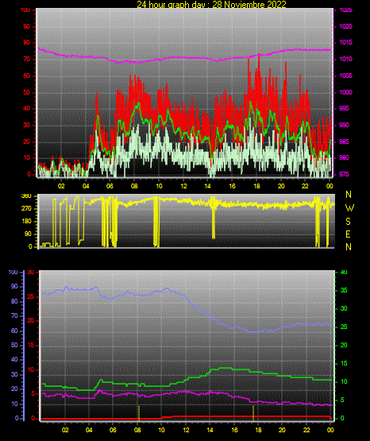Click the E compass letter beside direction graph
The width and height of the screenshot is (370, 441).
click(x=348, y=234)
